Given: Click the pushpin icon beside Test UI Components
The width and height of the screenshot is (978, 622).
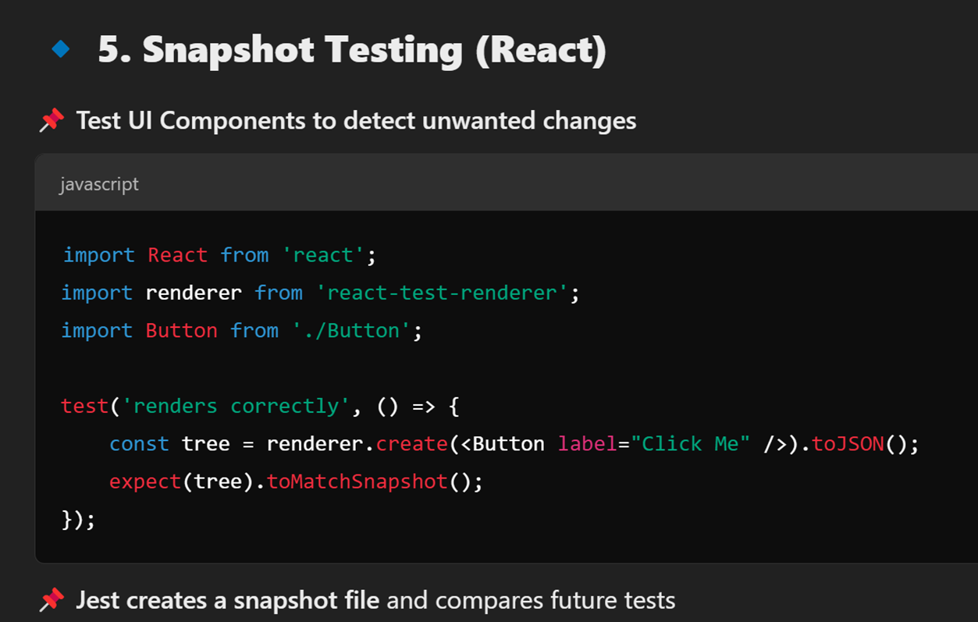Looking at the screenshot, I should tap(52, 121).
